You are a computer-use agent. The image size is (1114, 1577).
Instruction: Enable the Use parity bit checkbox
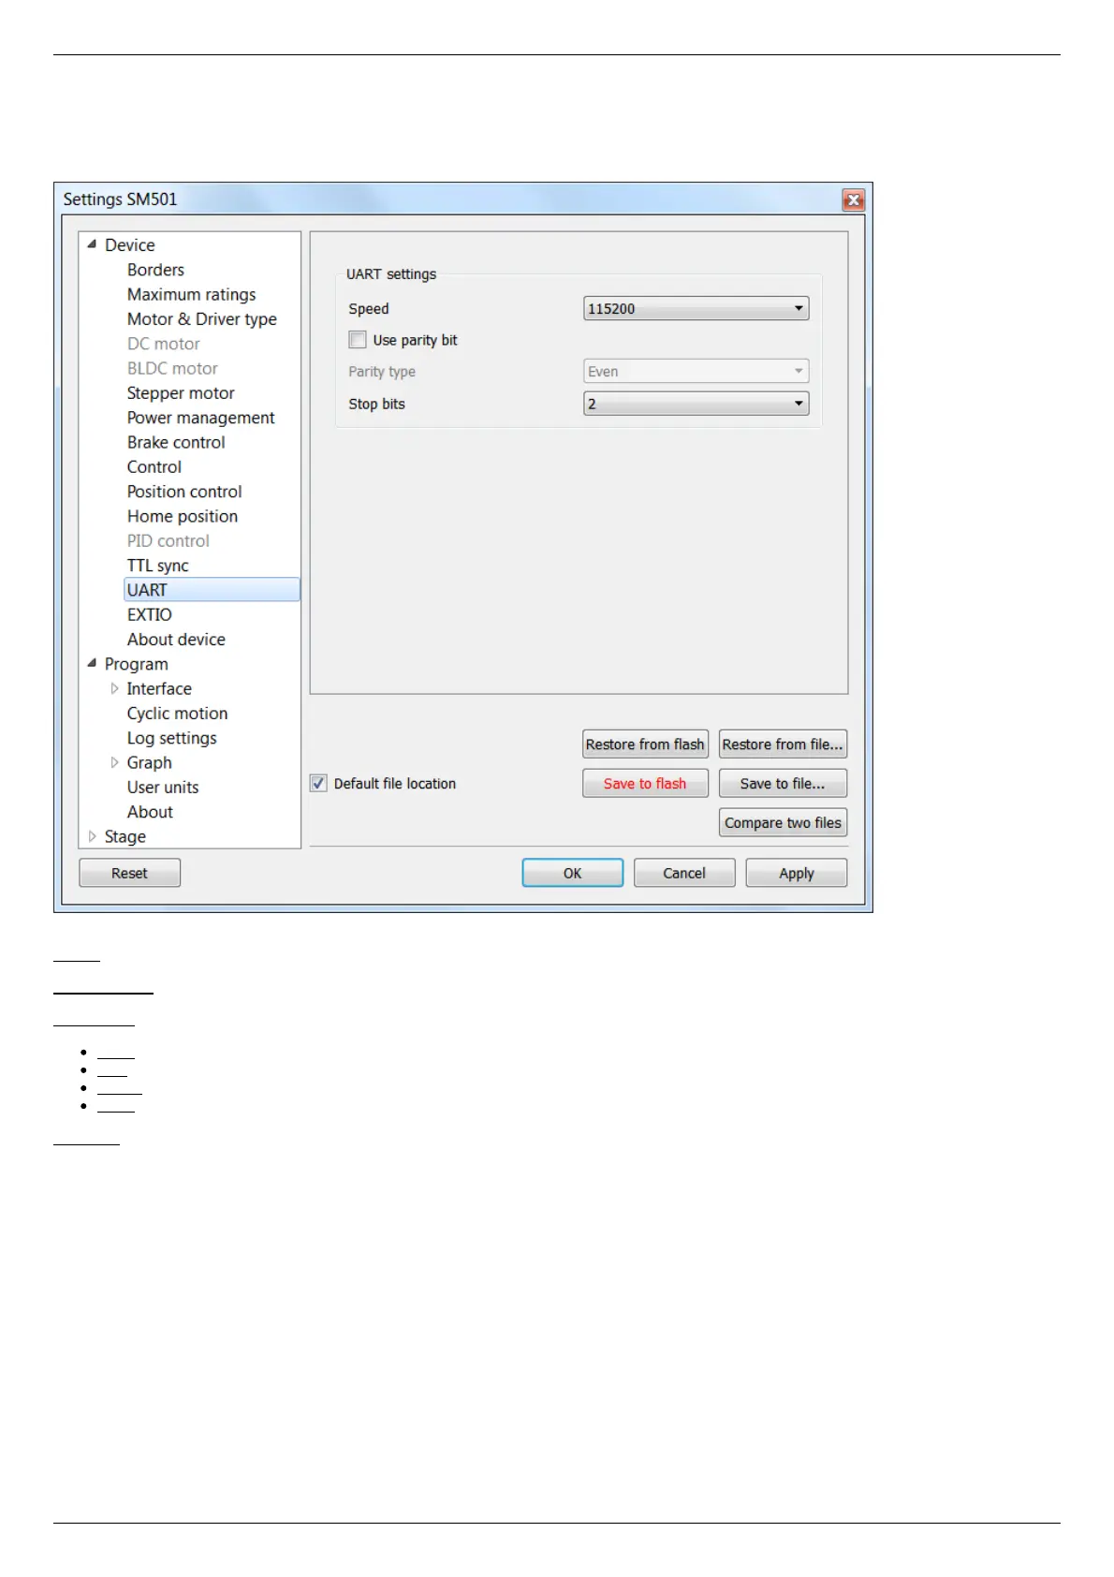coord(358,340)
